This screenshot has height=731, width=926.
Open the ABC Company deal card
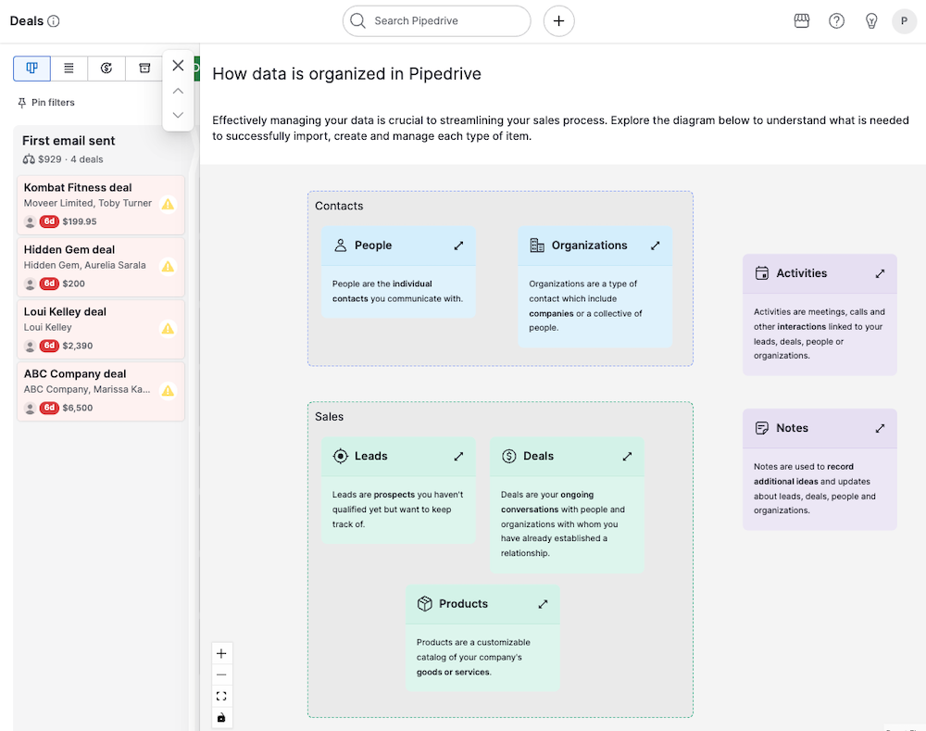pos(101,391)
